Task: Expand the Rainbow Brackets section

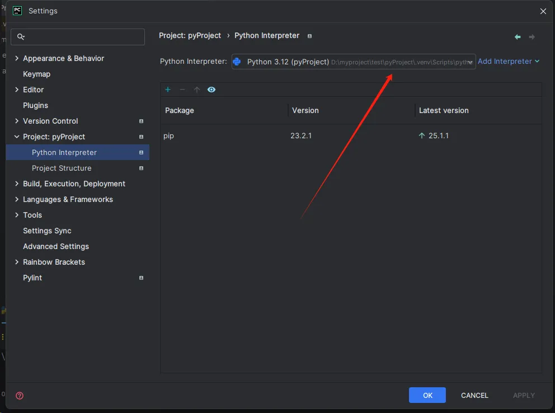Action: [17, 262]
